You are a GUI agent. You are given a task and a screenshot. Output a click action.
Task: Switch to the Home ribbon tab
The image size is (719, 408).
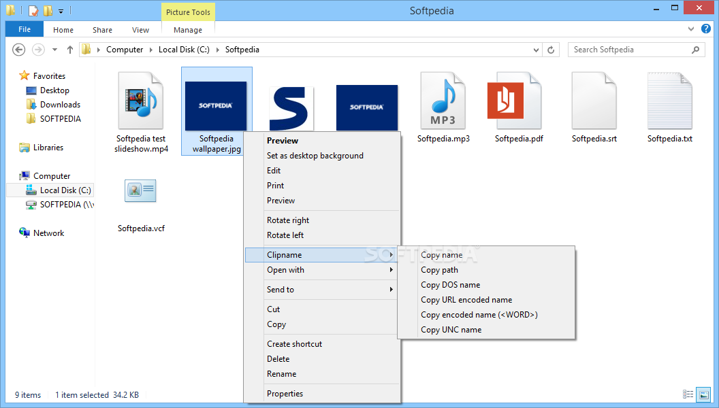pos(63,30)
